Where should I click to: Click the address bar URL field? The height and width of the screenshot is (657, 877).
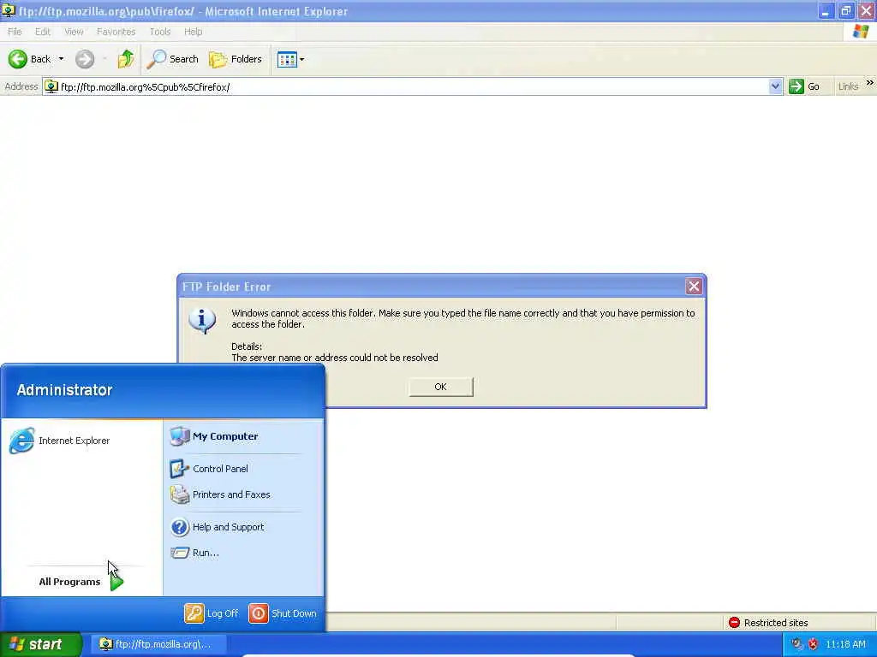click(x=413, y=87)
